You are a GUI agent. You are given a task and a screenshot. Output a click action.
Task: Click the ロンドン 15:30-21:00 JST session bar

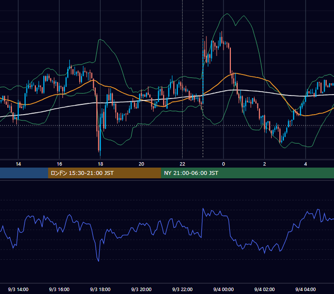104,173
